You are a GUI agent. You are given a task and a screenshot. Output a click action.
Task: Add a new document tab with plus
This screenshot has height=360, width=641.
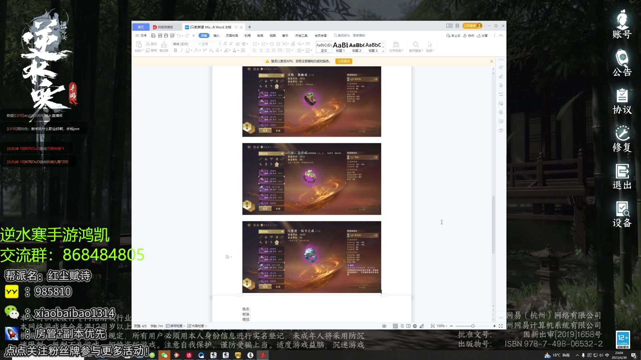click(x=249, y=27)
